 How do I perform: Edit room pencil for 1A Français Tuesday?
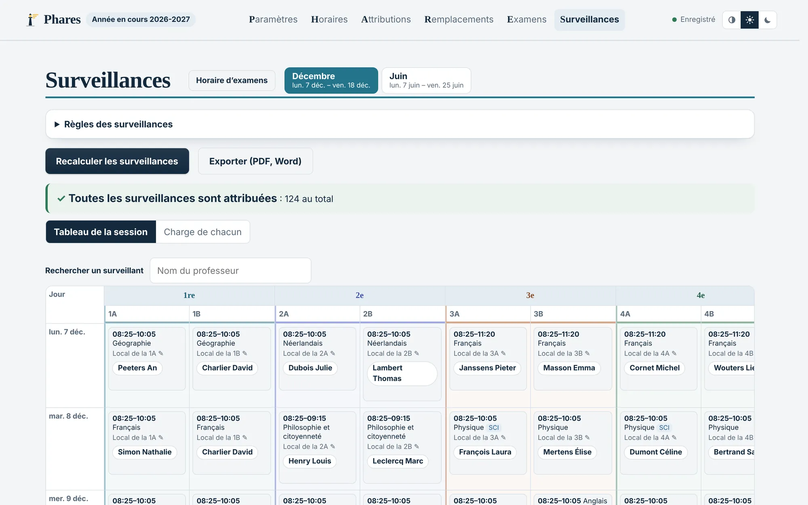(161, 438)
